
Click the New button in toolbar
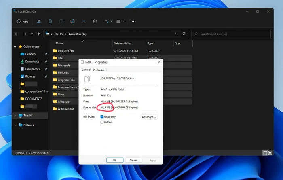[x=23, y=21]
